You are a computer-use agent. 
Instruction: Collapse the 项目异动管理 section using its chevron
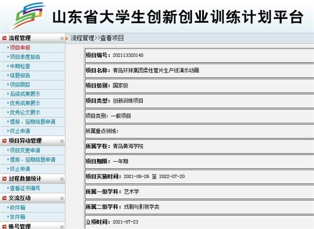[x=62, y=141]
